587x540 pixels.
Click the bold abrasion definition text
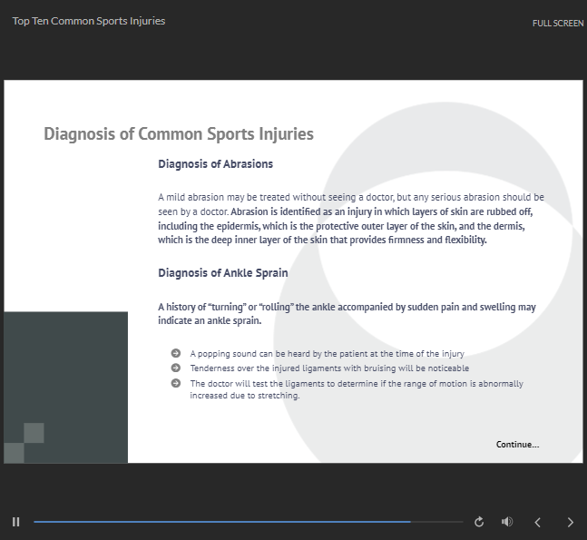click(x=345, y=226)
